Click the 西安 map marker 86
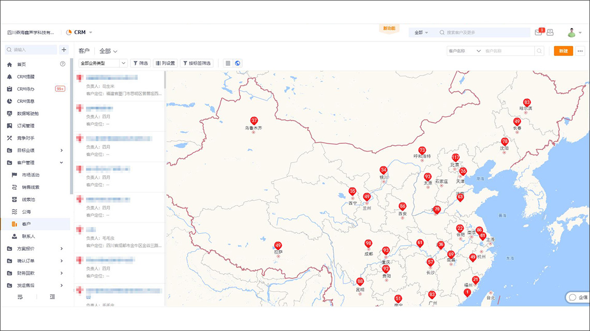 403,206
